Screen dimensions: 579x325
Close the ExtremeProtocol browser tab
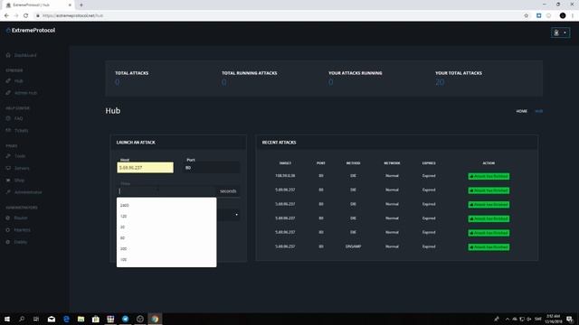[x=70, y=5]
